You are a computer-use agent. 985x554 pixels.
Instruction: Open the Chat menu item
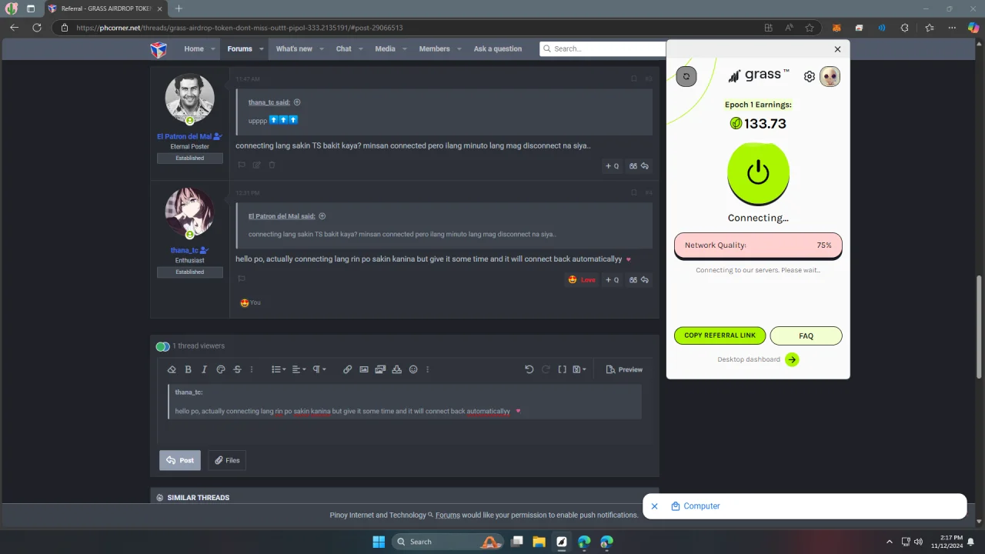click(343, 48)
